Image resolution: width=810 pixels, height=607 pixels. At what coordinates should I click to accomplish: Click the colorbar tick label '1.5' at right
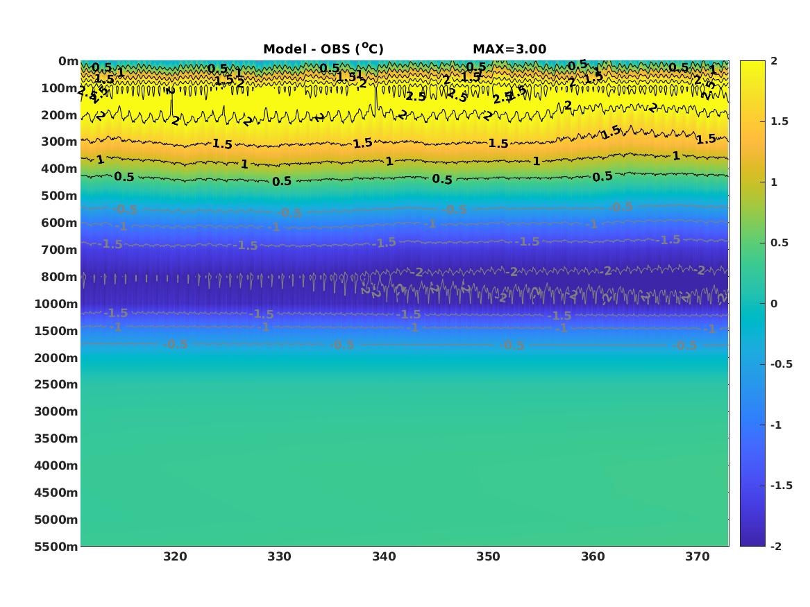pos(779,121)
